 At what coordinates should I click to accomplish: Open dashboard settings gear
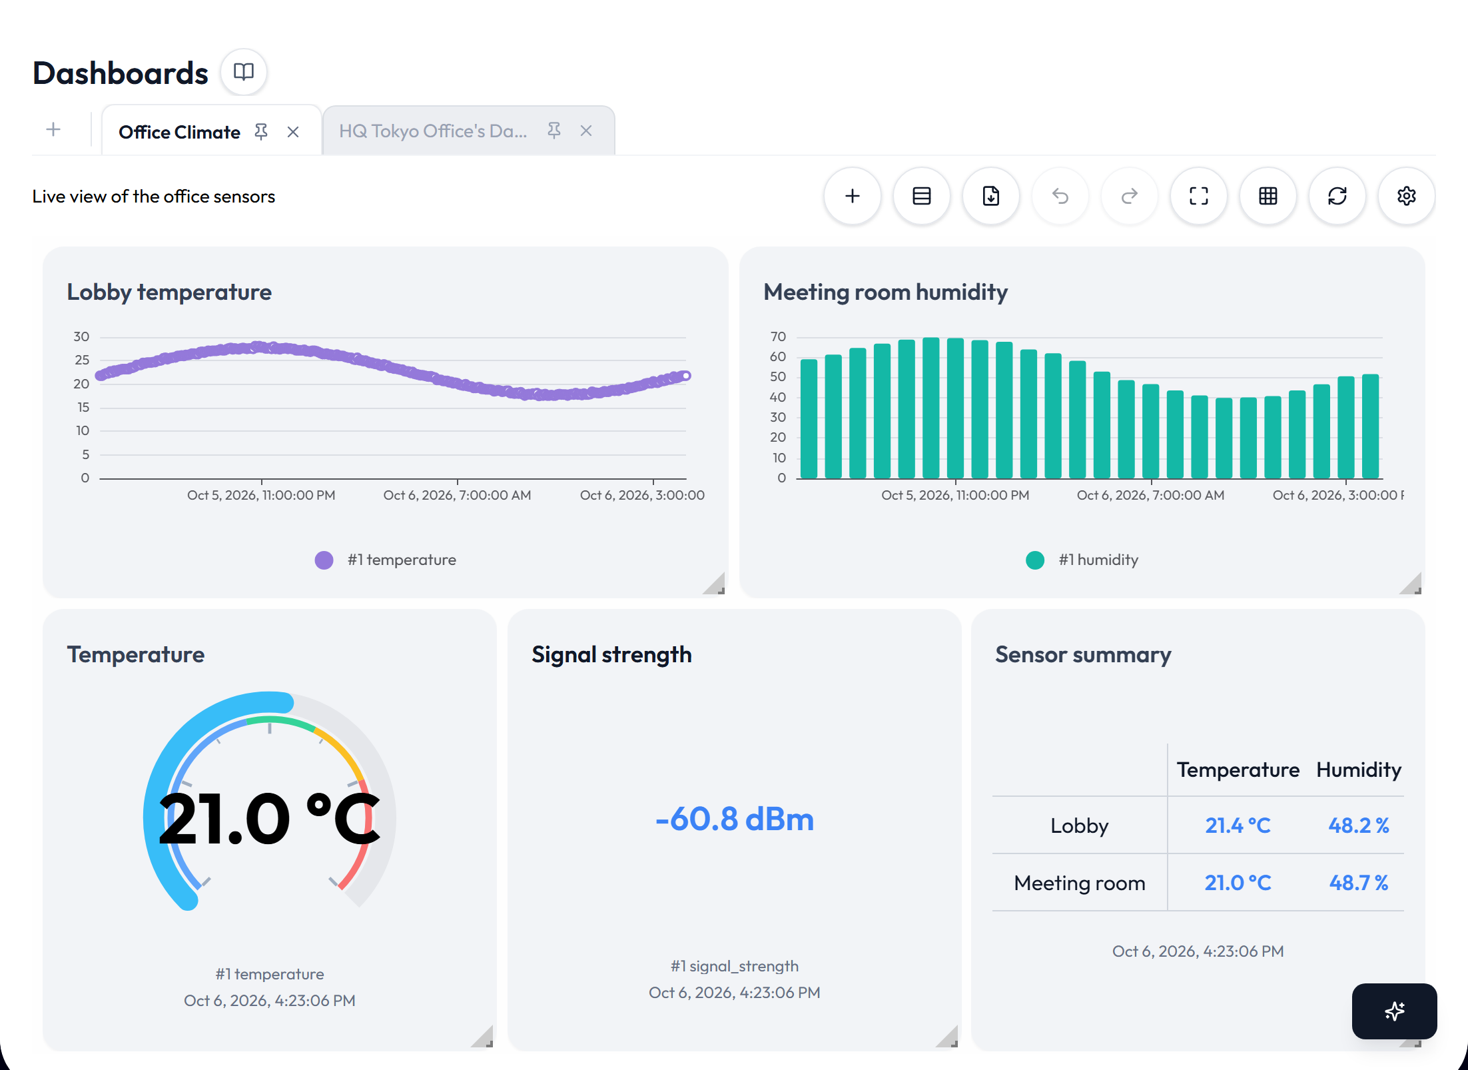1407,196
